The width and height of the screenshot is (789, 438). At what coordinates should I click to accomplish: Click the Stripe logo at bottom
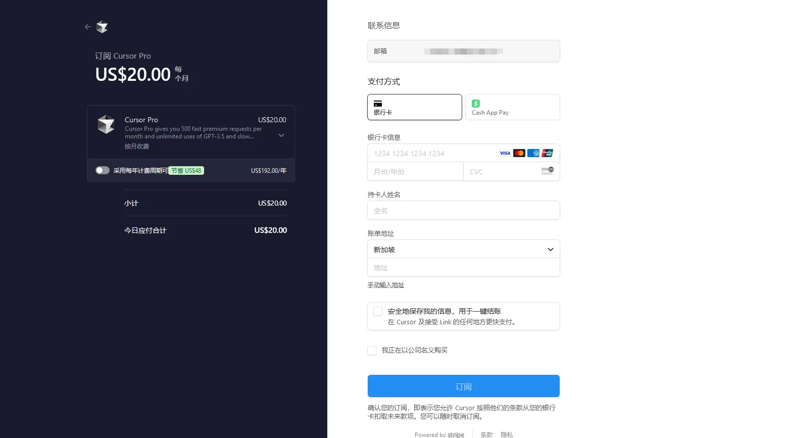(455, 434)
